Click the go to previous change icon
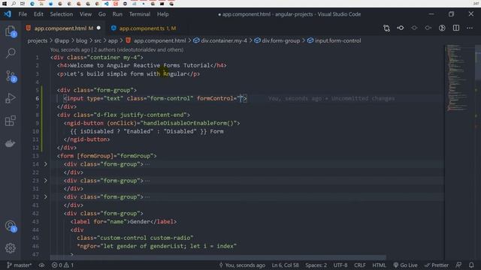Image resolution: width=481 pixels, height=270 pixels. (414, 28)
